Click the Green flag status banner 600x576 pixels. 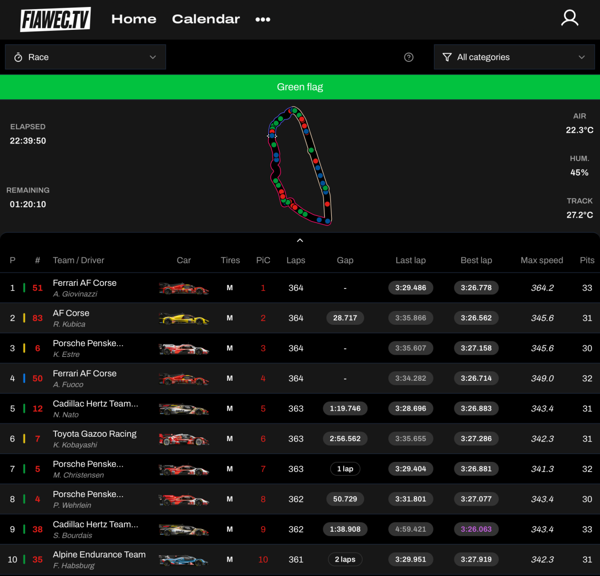coord(300,87)
